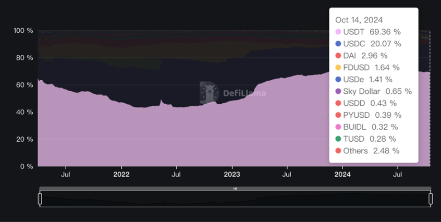
Task: Click the '0 %' y-axis label
Action: [27, 166]
